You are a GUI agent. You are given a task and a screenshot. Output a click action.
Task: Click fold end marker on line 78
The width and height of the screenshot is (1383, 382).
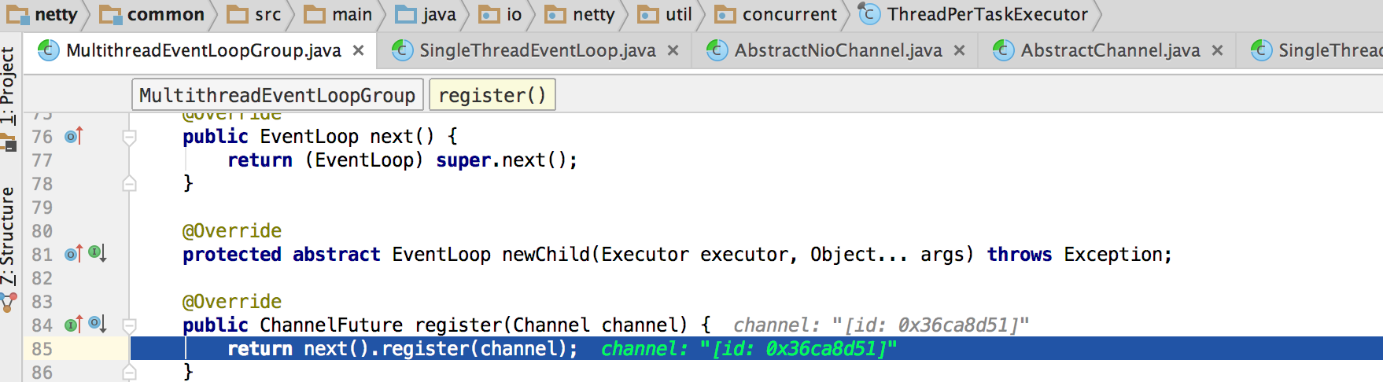pyautogui.click(x=130, y=184)
